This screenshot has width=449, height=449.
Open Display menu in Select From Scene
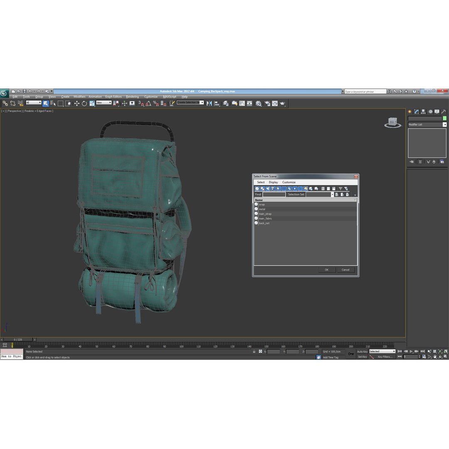273,182
